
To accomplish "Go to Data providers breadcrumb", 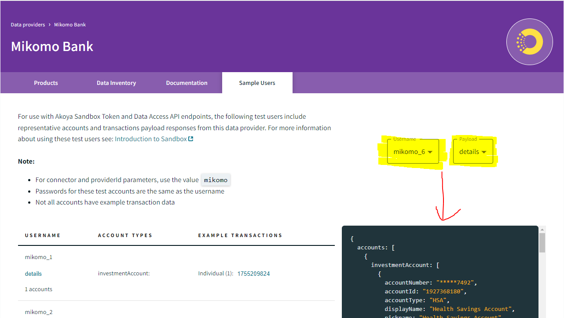I will tap(28, 25).
